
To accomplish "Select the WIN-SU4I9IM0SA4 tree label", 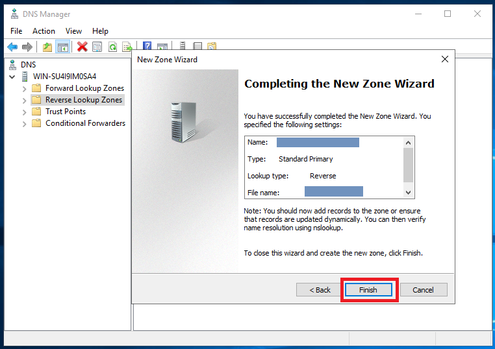I will [x=64, y=77].
